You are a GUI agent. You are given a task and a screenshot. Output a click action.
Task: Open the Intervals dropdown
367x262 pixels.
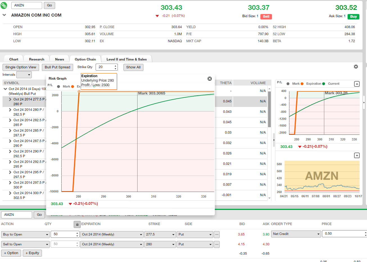[24, 75]
